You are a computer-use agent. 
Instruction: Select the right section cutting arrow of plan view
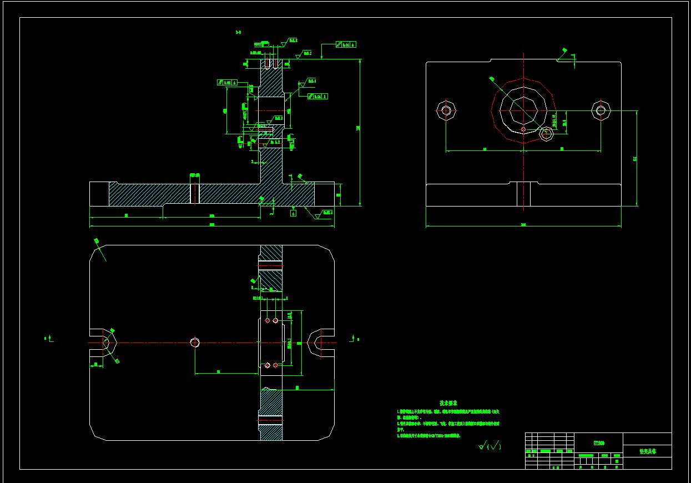(355, 338)
